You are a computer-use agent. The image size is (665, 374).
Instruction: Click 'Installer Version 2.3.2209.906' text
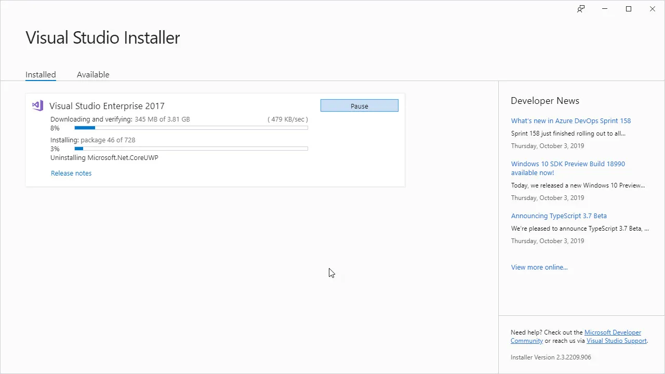pos(551,357)
